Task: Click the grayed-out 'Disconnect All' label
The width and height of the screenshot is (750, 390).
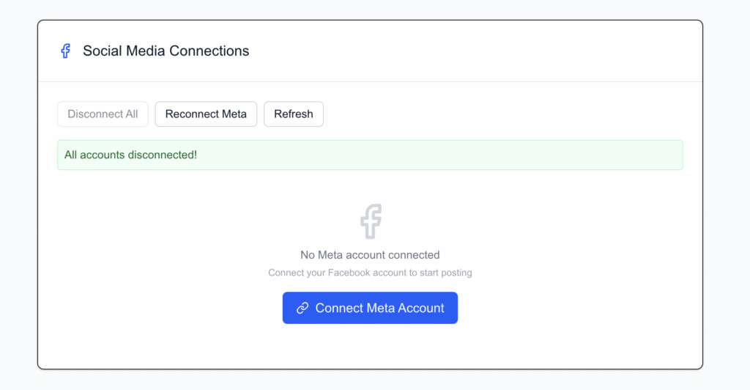Action: (x=103, y=114)
